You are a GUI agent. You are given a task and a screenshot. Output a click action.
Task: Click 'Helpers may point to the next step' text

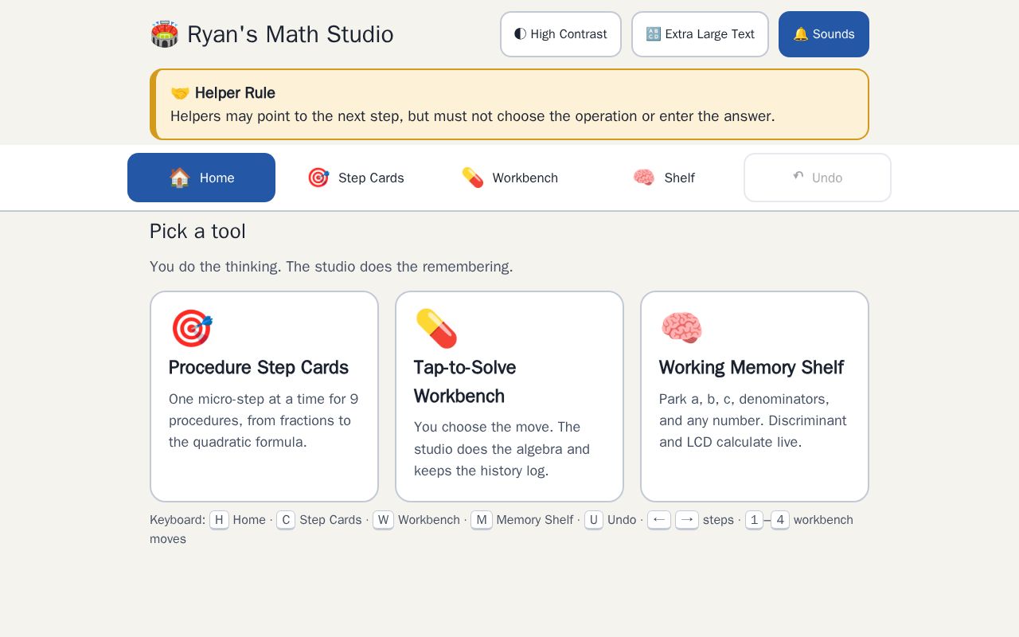click(x=473, y=116)
